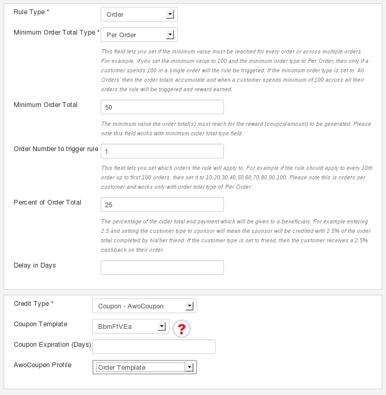Open the Minimum Order Total Type dropdown
The height and width of the screenshot is (395, 386).
[139, 35]
